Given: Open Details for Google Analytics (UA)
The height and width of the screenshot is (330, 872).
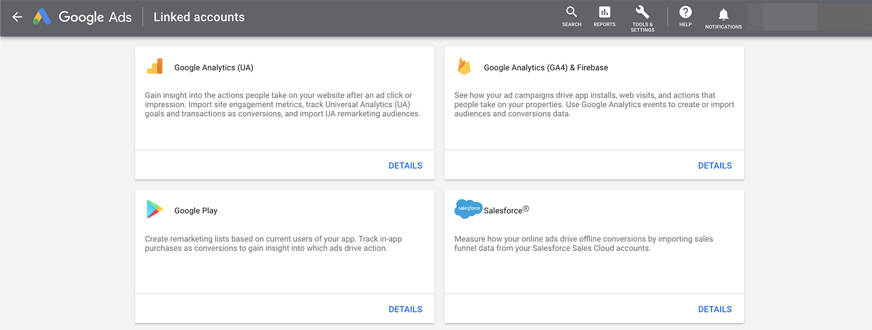Looking at the screenshot, I should pos(405,166).
